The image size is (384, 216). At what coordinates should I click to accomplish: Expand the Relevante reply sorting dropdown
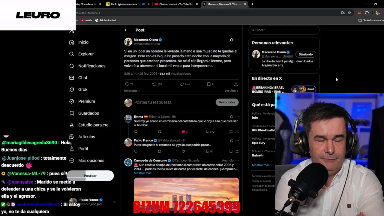coord(132,91)
